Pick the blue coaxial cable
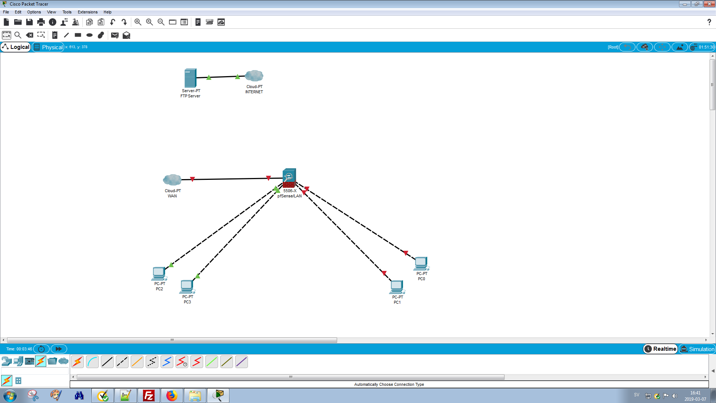 point(167,362)
